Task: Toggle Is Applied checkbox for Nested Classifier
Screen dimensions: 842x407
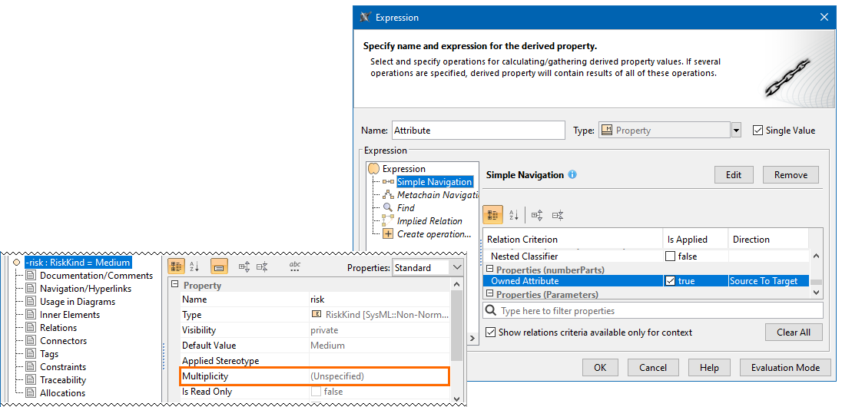Action: [x=670, y=256]
